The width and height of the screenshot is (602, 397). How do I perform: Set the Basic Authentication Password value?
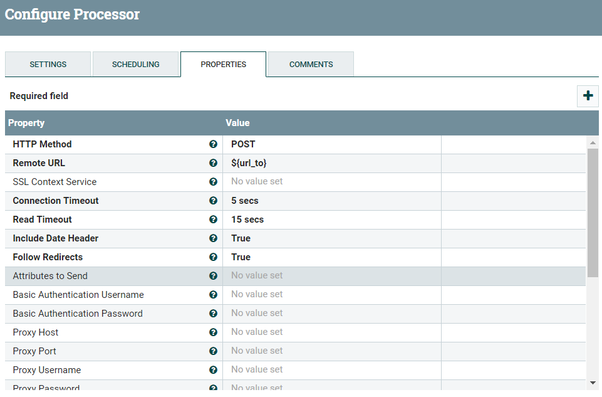pos(332,314)
